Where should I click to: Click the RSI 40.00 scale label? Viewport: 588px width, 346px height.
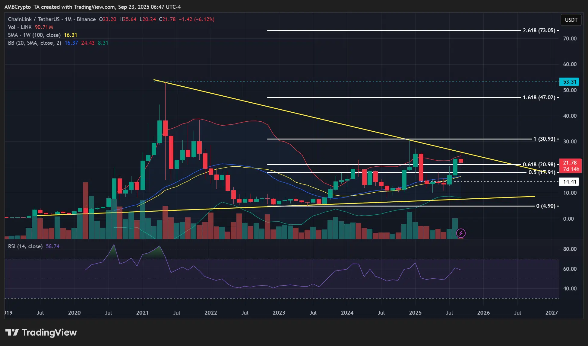coord(570,289)
